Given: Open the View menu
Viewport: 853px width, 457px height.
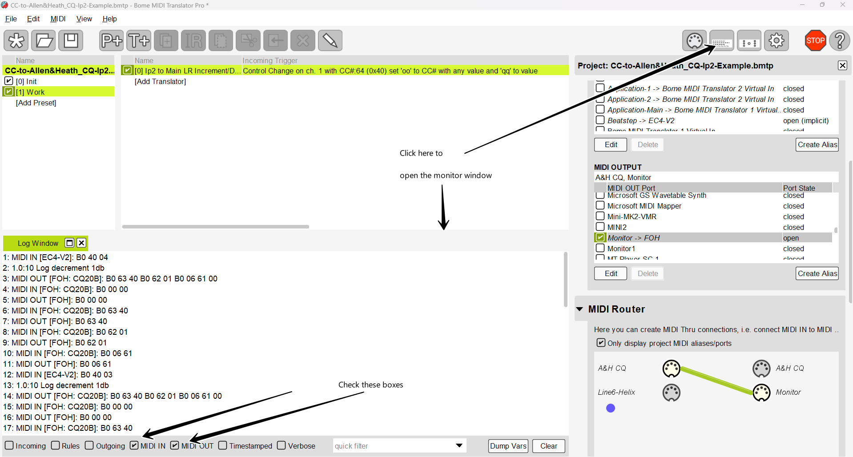Looking at the screenshot, I should [84, 19].
